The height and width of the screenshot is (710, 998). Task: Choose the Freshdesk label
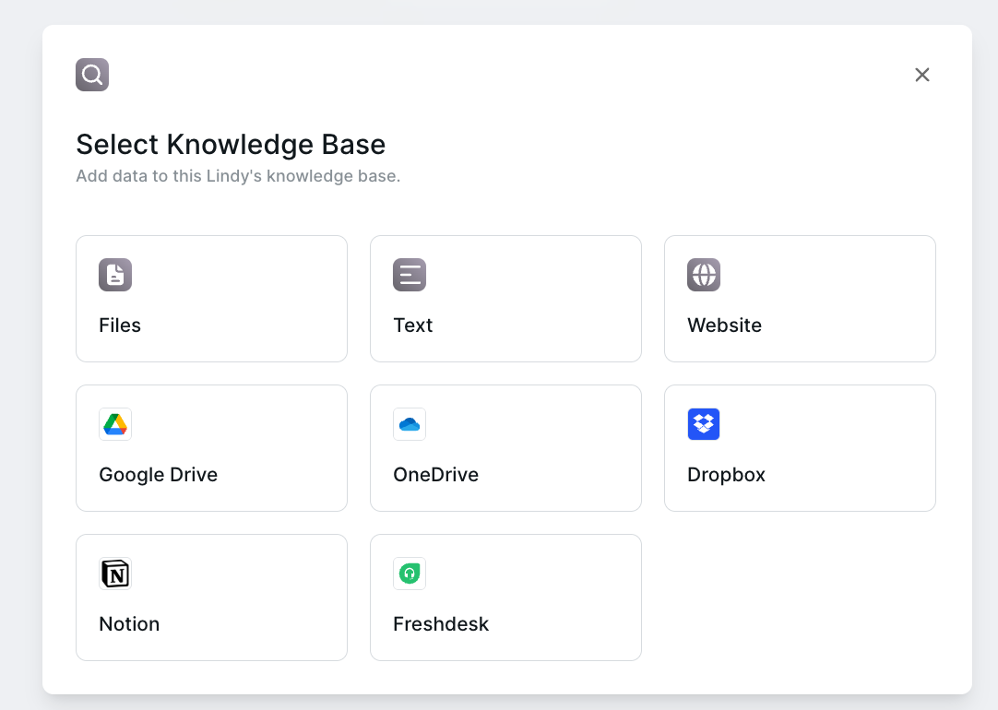pos(440,624)
